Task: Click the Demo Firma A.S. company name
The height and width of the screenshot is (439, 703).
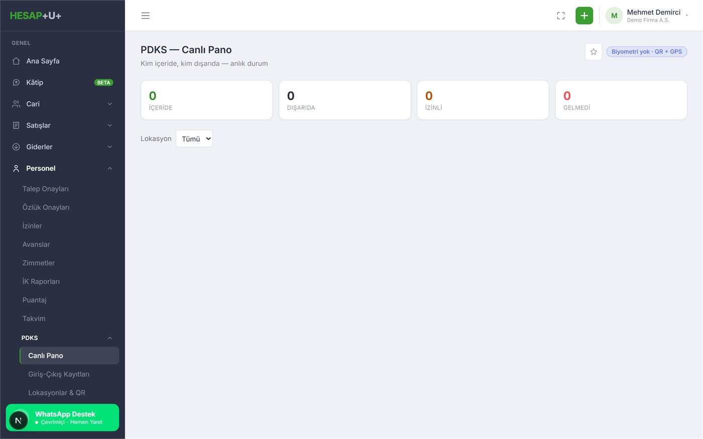Action: point(648,20)
